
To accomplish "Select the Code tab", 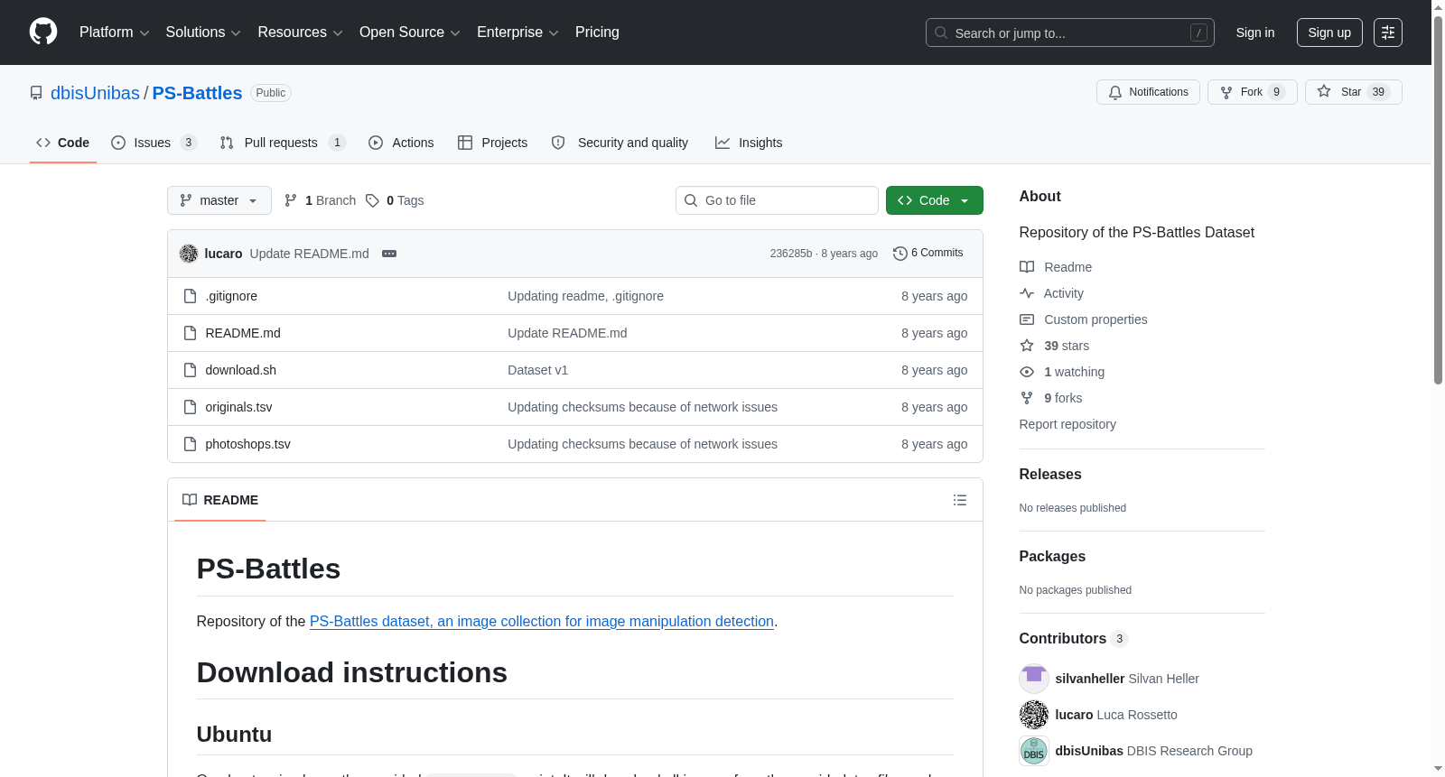I will pos(63,143).
